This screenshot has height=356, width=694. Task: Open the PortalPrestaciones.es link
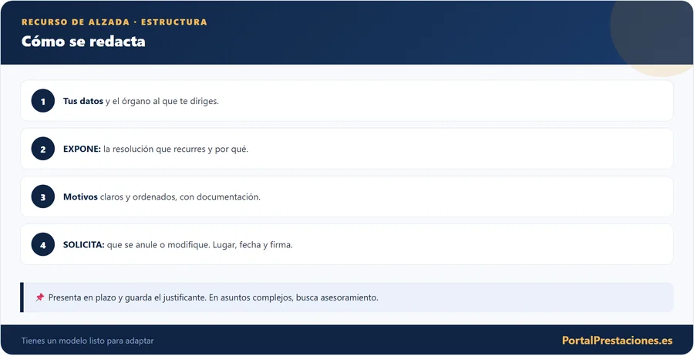point(617,341)
